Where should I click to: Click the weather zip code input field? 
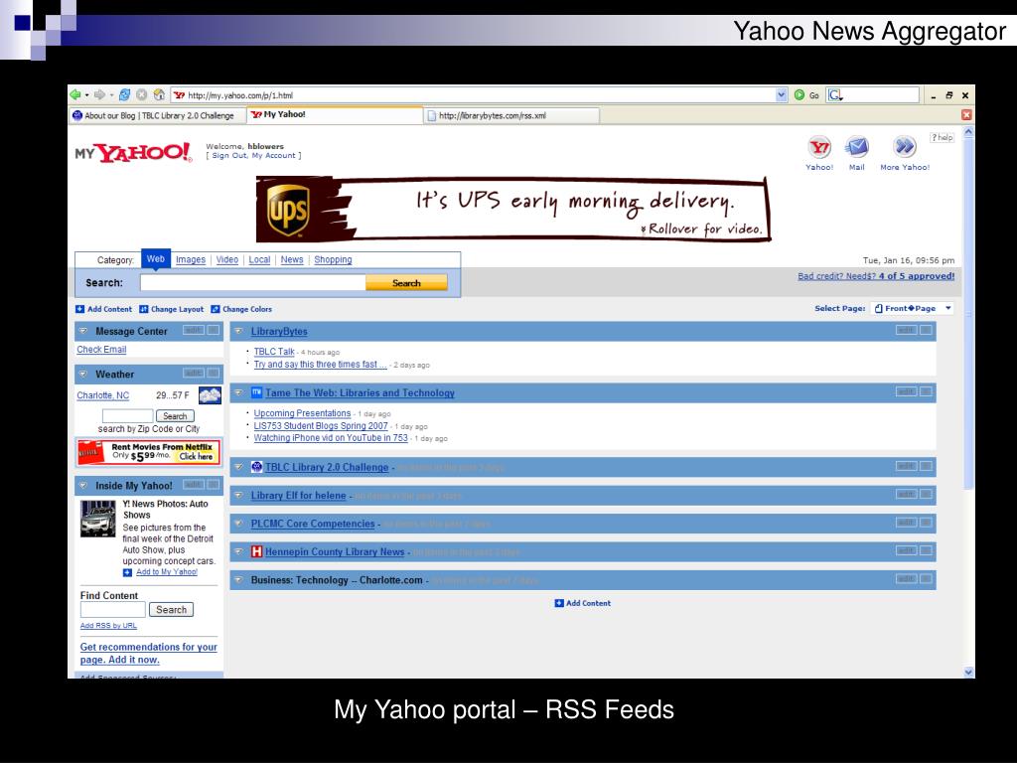coord(128,416)
